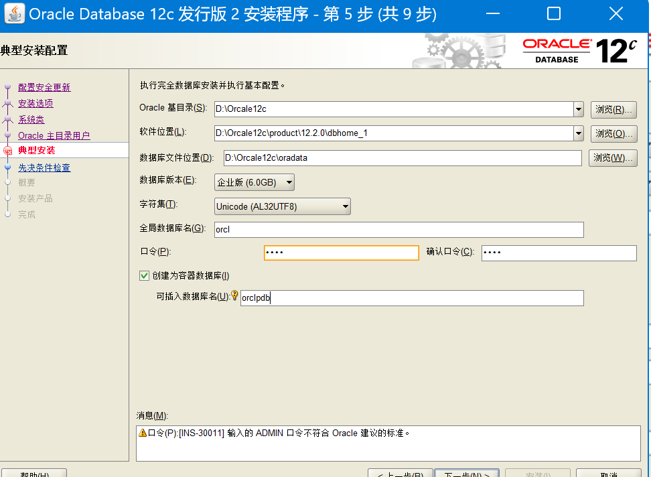Focus 口令 password field

pyautogui.click(x=342, y=253)
